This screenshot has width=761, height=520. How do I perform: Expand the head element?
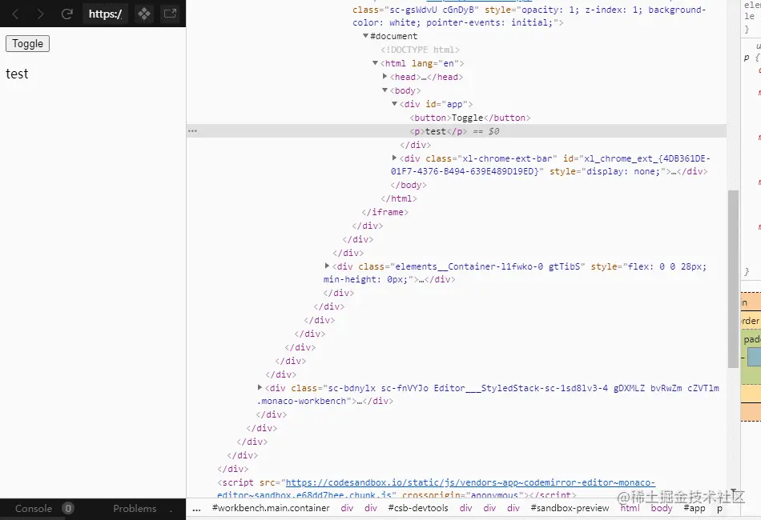pos(385,77)
